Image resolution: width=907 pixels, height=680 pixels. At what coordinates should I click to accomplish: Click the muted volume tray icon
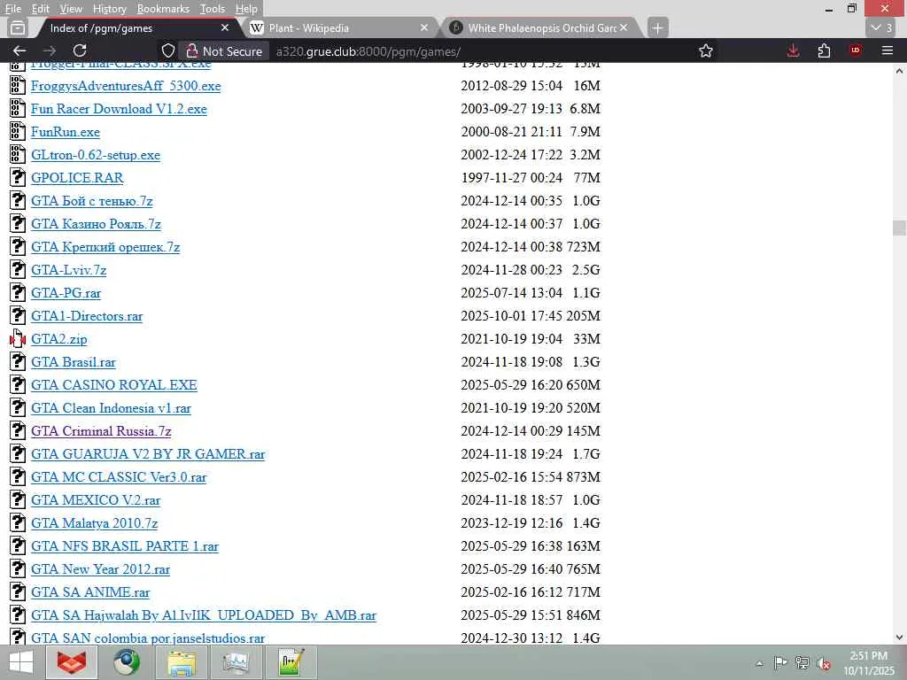click(x=824, y=663)
